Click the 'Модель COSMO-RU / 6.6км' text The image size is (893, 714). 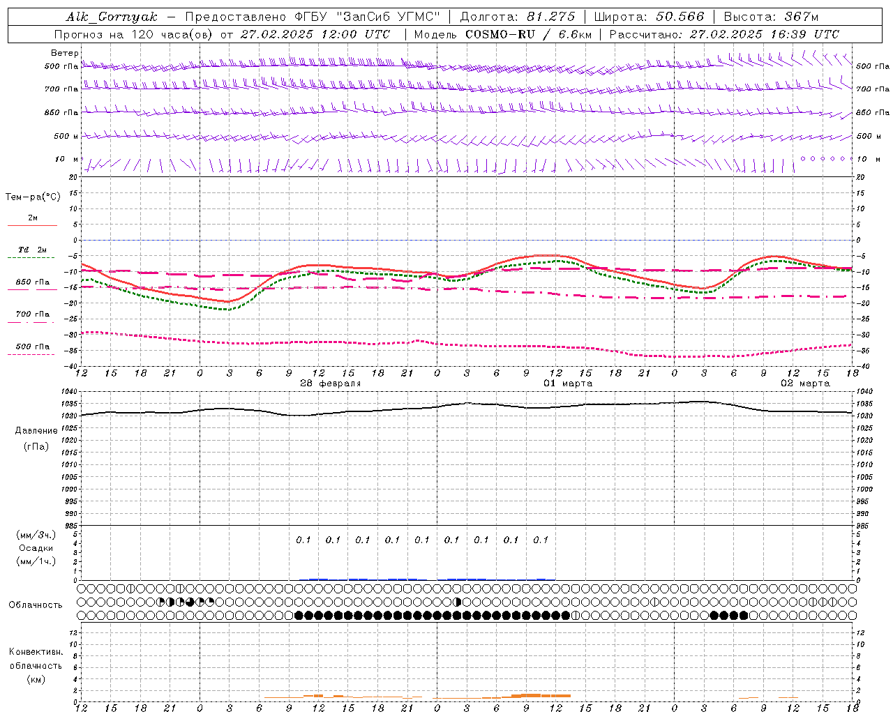(x=502, y=34)
